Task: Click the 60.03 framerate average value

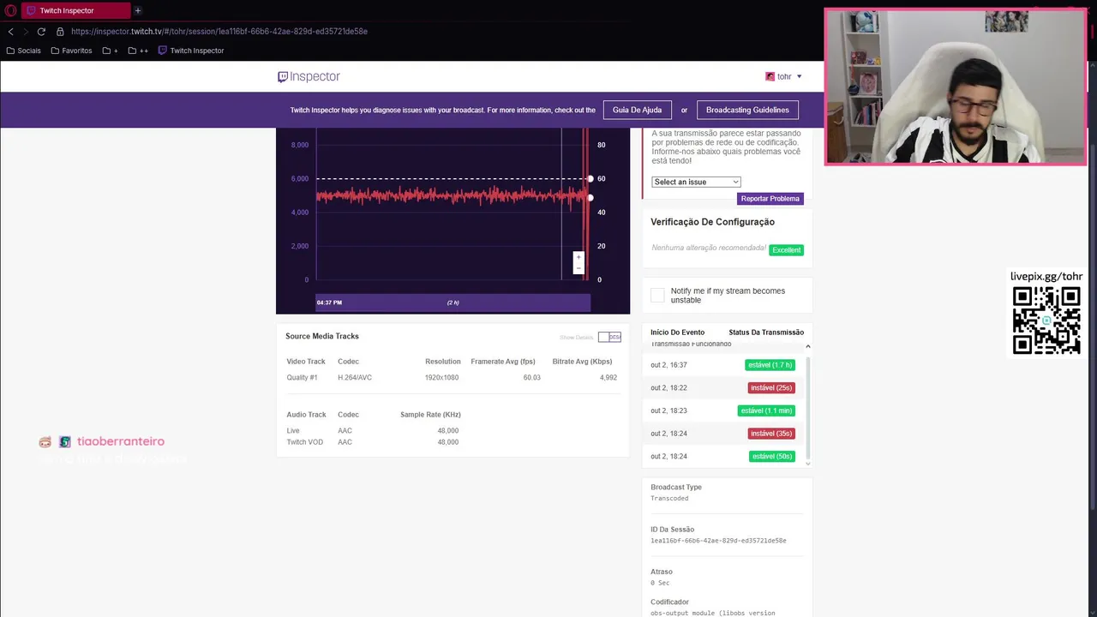Action: pos(531,378)
